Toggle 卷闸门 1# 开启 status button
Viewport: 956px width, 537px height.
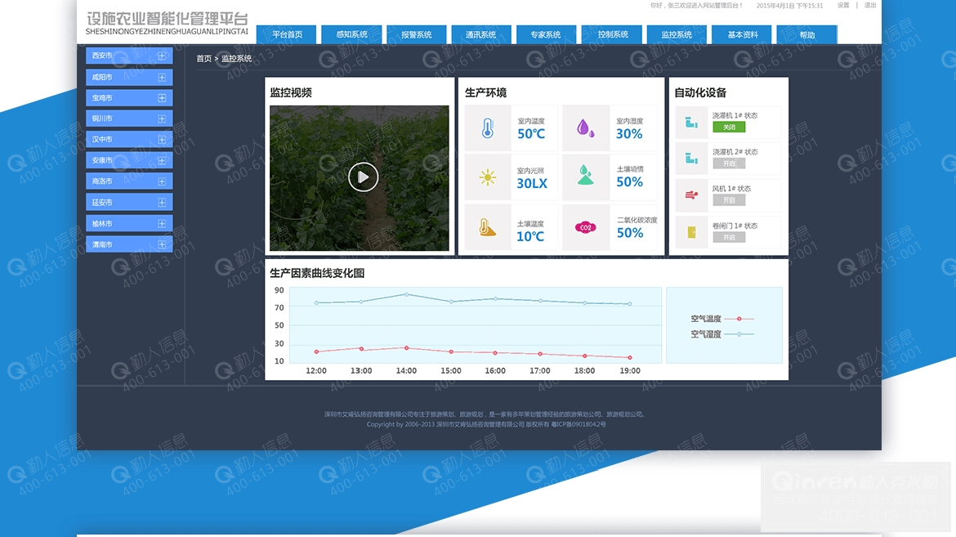[729, 237]
